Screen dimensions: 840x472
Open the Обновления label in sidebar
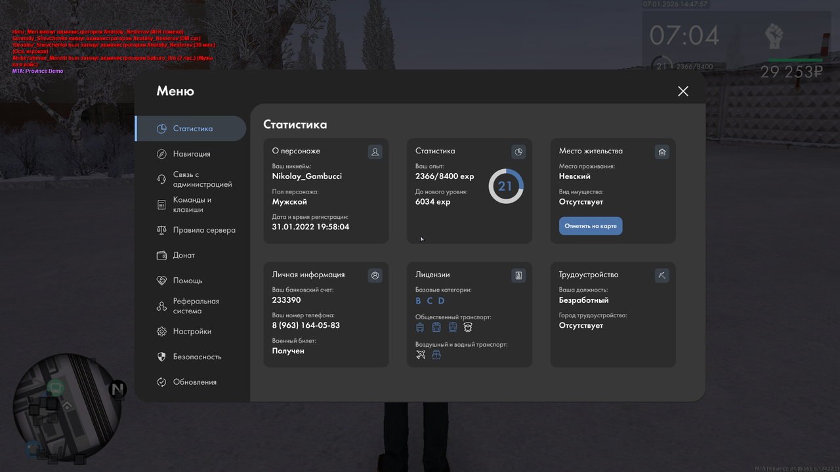tap(195, 382)
